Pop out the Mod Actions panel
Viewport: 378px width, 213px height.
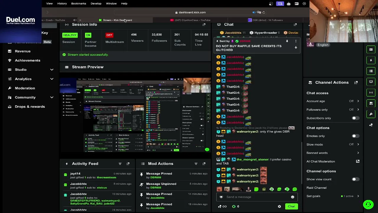click(x=204, y=164)
